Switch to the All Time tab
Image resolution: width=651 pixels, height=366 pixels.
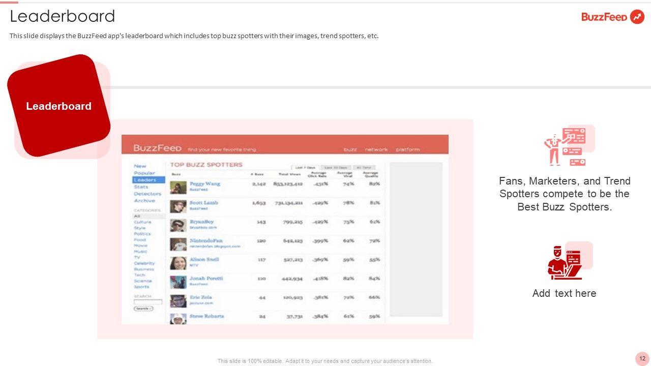363,167
